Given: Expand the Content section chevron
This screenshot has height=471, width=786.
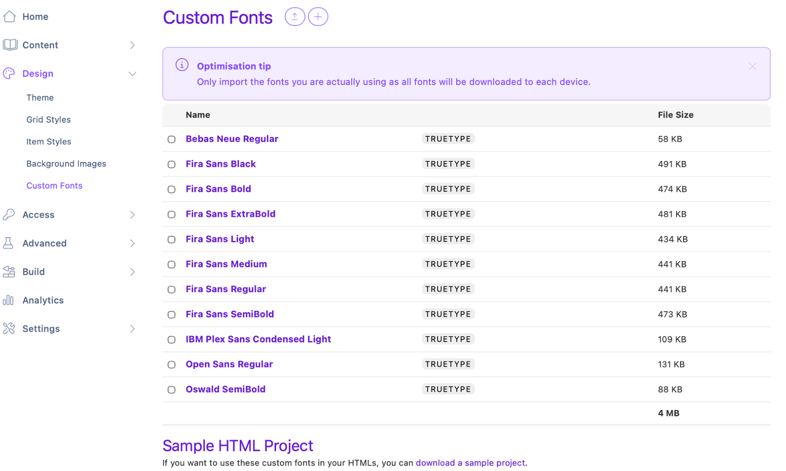Looking at the screenshot, I should [132, 45].
